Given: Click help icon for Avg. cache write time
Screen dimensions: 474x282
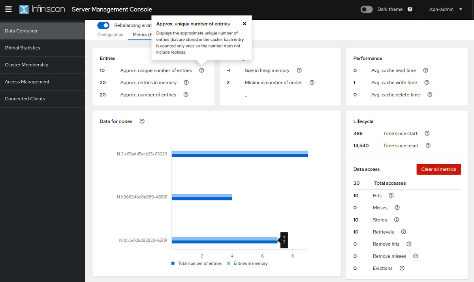Looking at the screenshot, I should (427, 83).
